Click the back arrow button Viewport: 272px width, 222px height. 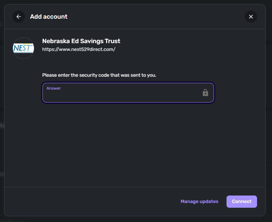[19, 17]
